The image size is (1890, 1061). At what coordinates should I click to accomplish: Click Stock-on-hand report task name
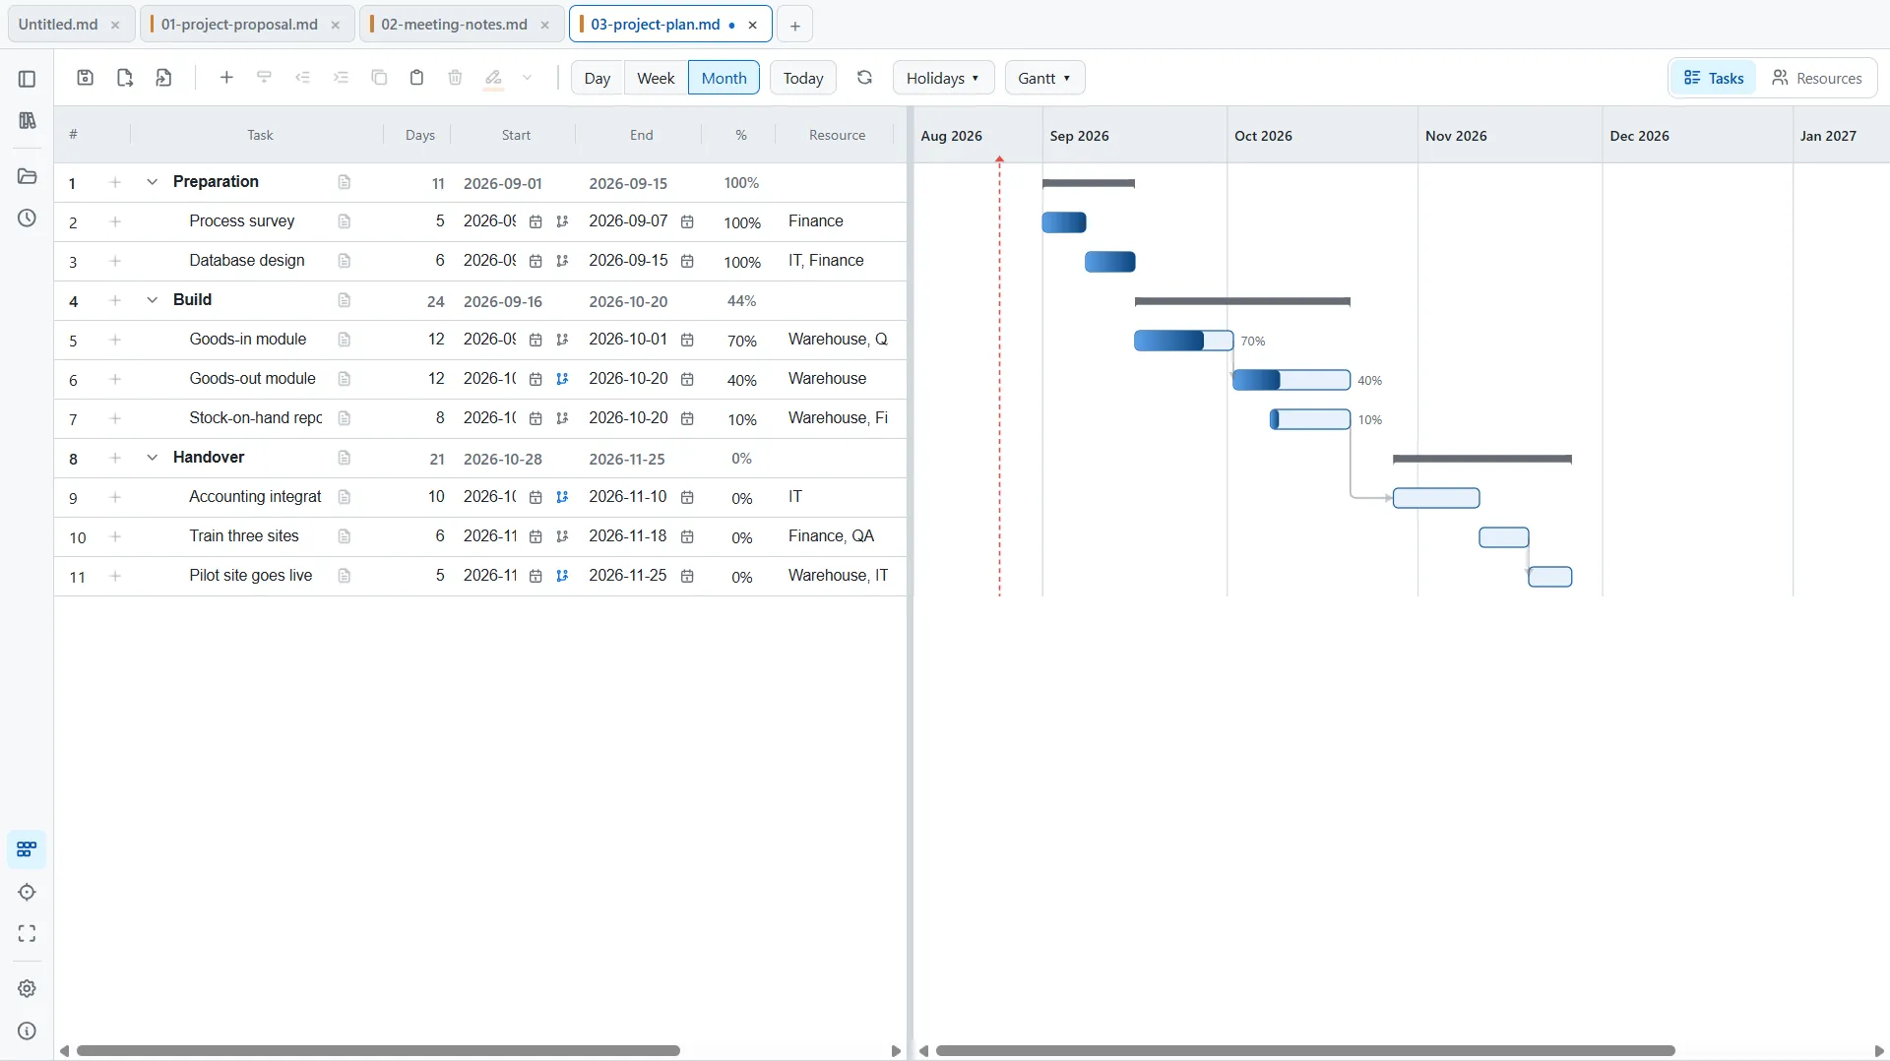point(256,418)
